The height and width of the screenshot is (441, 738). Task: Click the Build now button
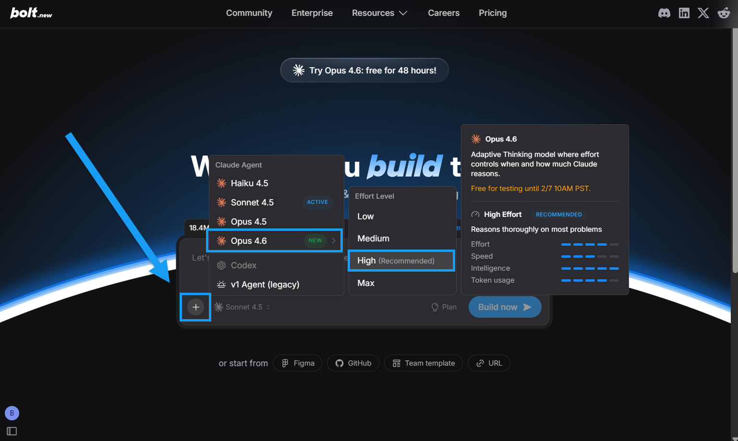point(505,307)
